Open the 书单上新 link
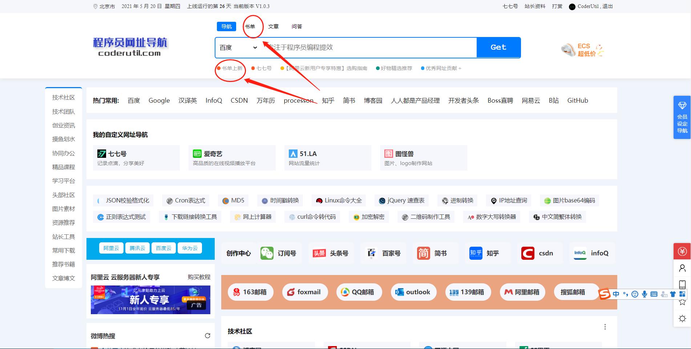 [x=230, y=68]
